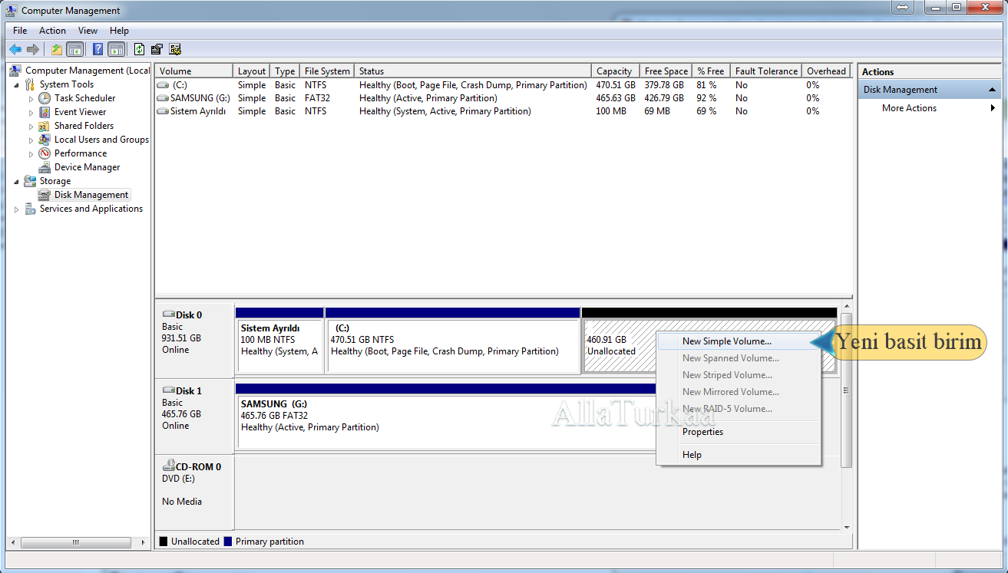Expand the Local Users and Groups node
Image resolution: width=1008 pixels, height=573 pixels.
(x=31, y=140)
